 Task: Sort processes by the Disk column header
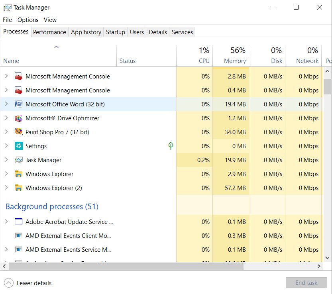click(267, 56)
